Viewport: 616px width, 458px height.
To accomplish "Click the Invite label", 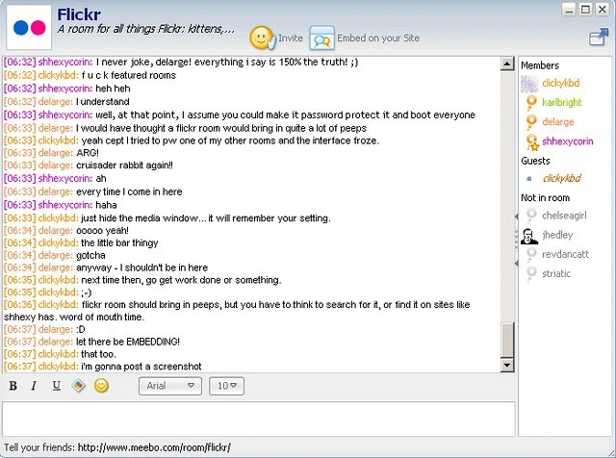I will tap(291, 38).
